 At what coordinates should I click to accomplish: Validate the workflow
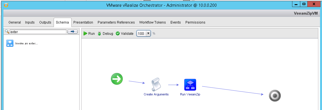(x=125, y=33)
